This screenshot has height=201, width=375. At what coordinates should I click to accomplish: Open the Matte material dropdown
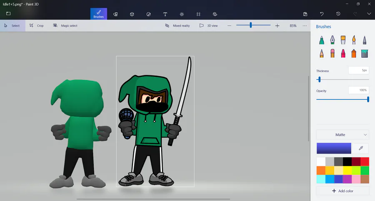(342, 135)
